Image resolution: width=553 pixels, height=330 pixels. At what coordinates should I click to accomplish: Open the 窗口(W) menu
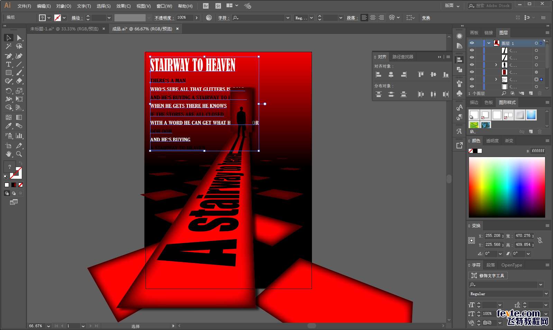coord(164,6)
